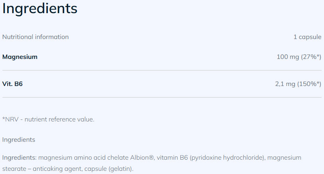This screenshot has height=174, width=324.
Task: Click the vitamin B6 ingredient text
Action: tap(172, 158)
